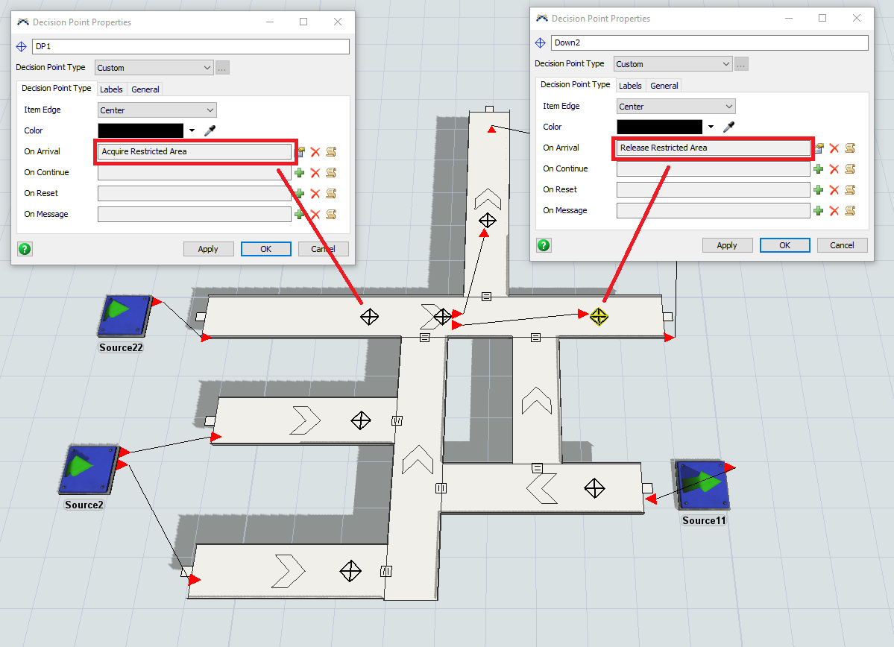Click green help question mark in DP1 dialog

coord(25,249)
